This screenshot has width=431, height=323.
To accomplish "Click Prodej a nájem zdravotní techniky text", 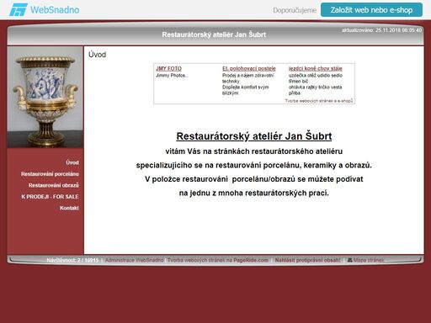I will [248, 78].
